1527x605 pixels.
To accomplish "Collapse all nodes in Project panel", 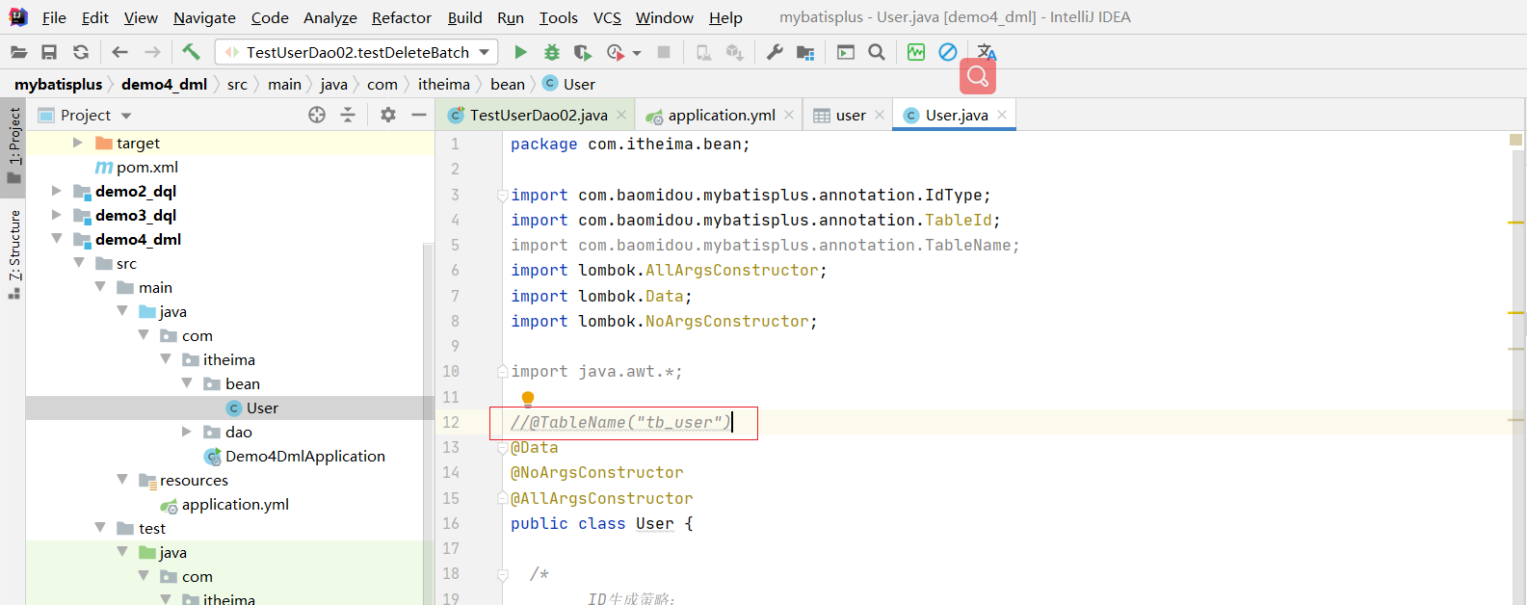I will click(348, 115).
